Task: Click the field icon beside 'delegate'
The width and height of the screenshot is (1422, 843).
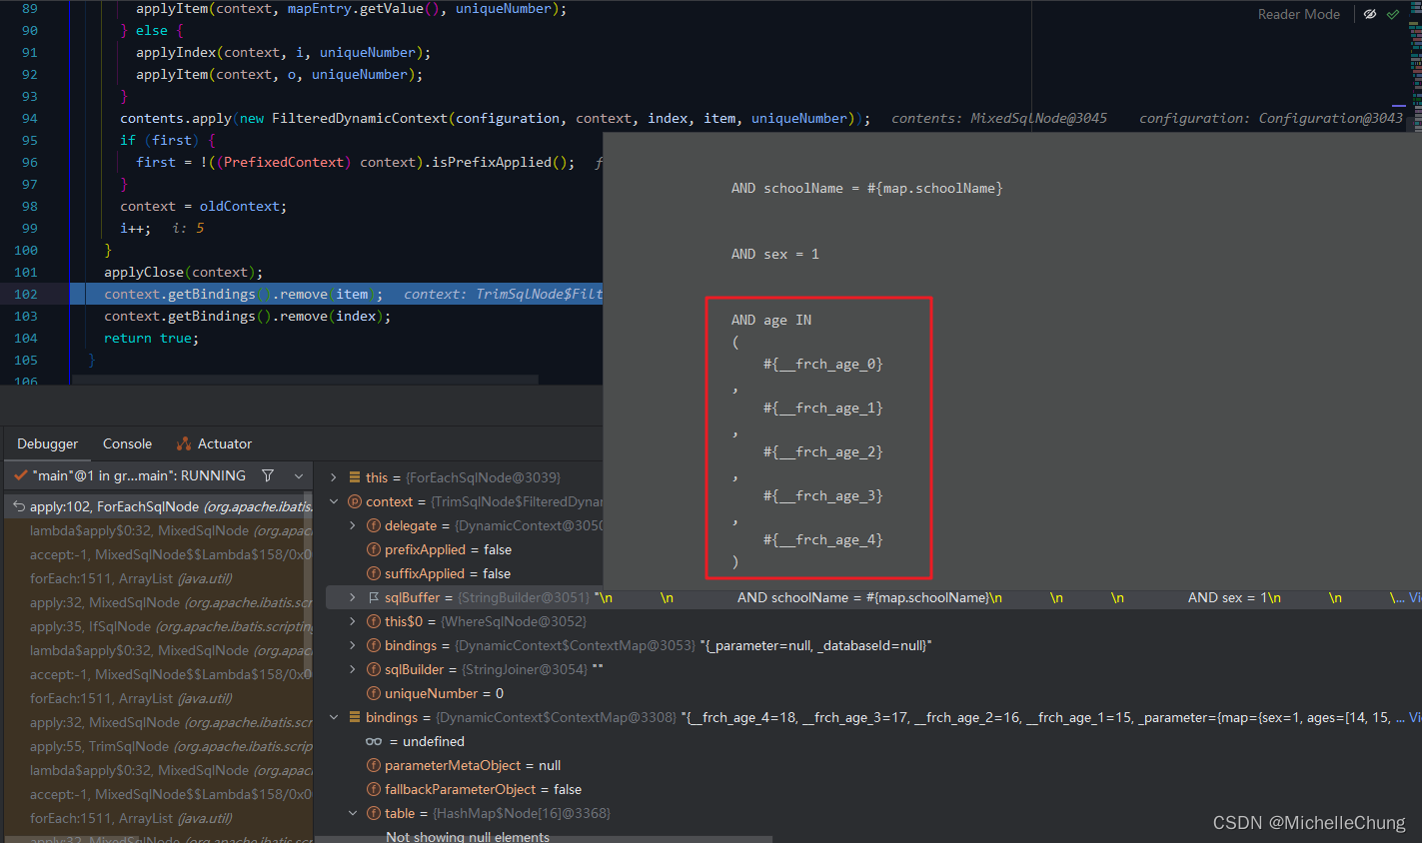Action: tap(374, 525)
